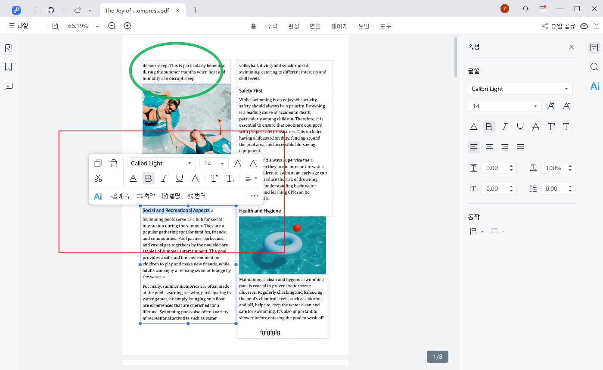Click the 파일 공유 share button
The height and width of the screenshot is (370, 603).
pyautogui.click(x=559, y=26)
